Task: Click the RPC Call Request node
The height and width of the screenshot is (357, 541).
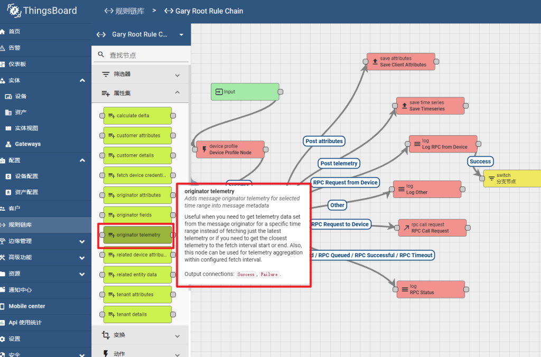Action: [x=432, y=228]
